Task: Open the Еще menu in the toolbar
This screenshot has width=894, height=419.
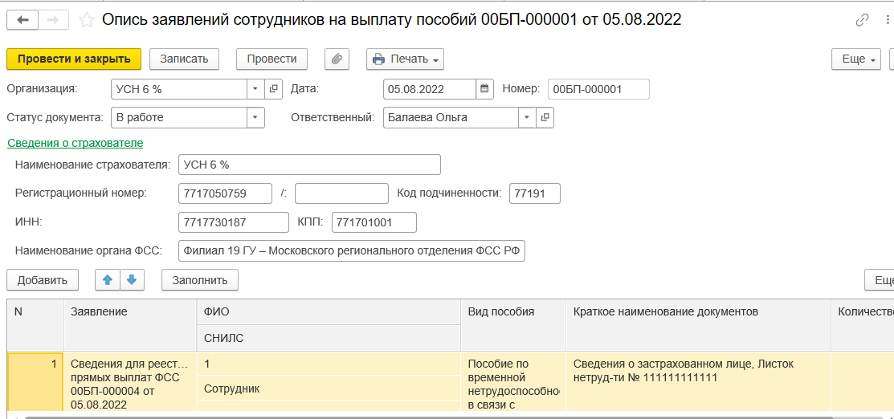Action: (856, 59)
